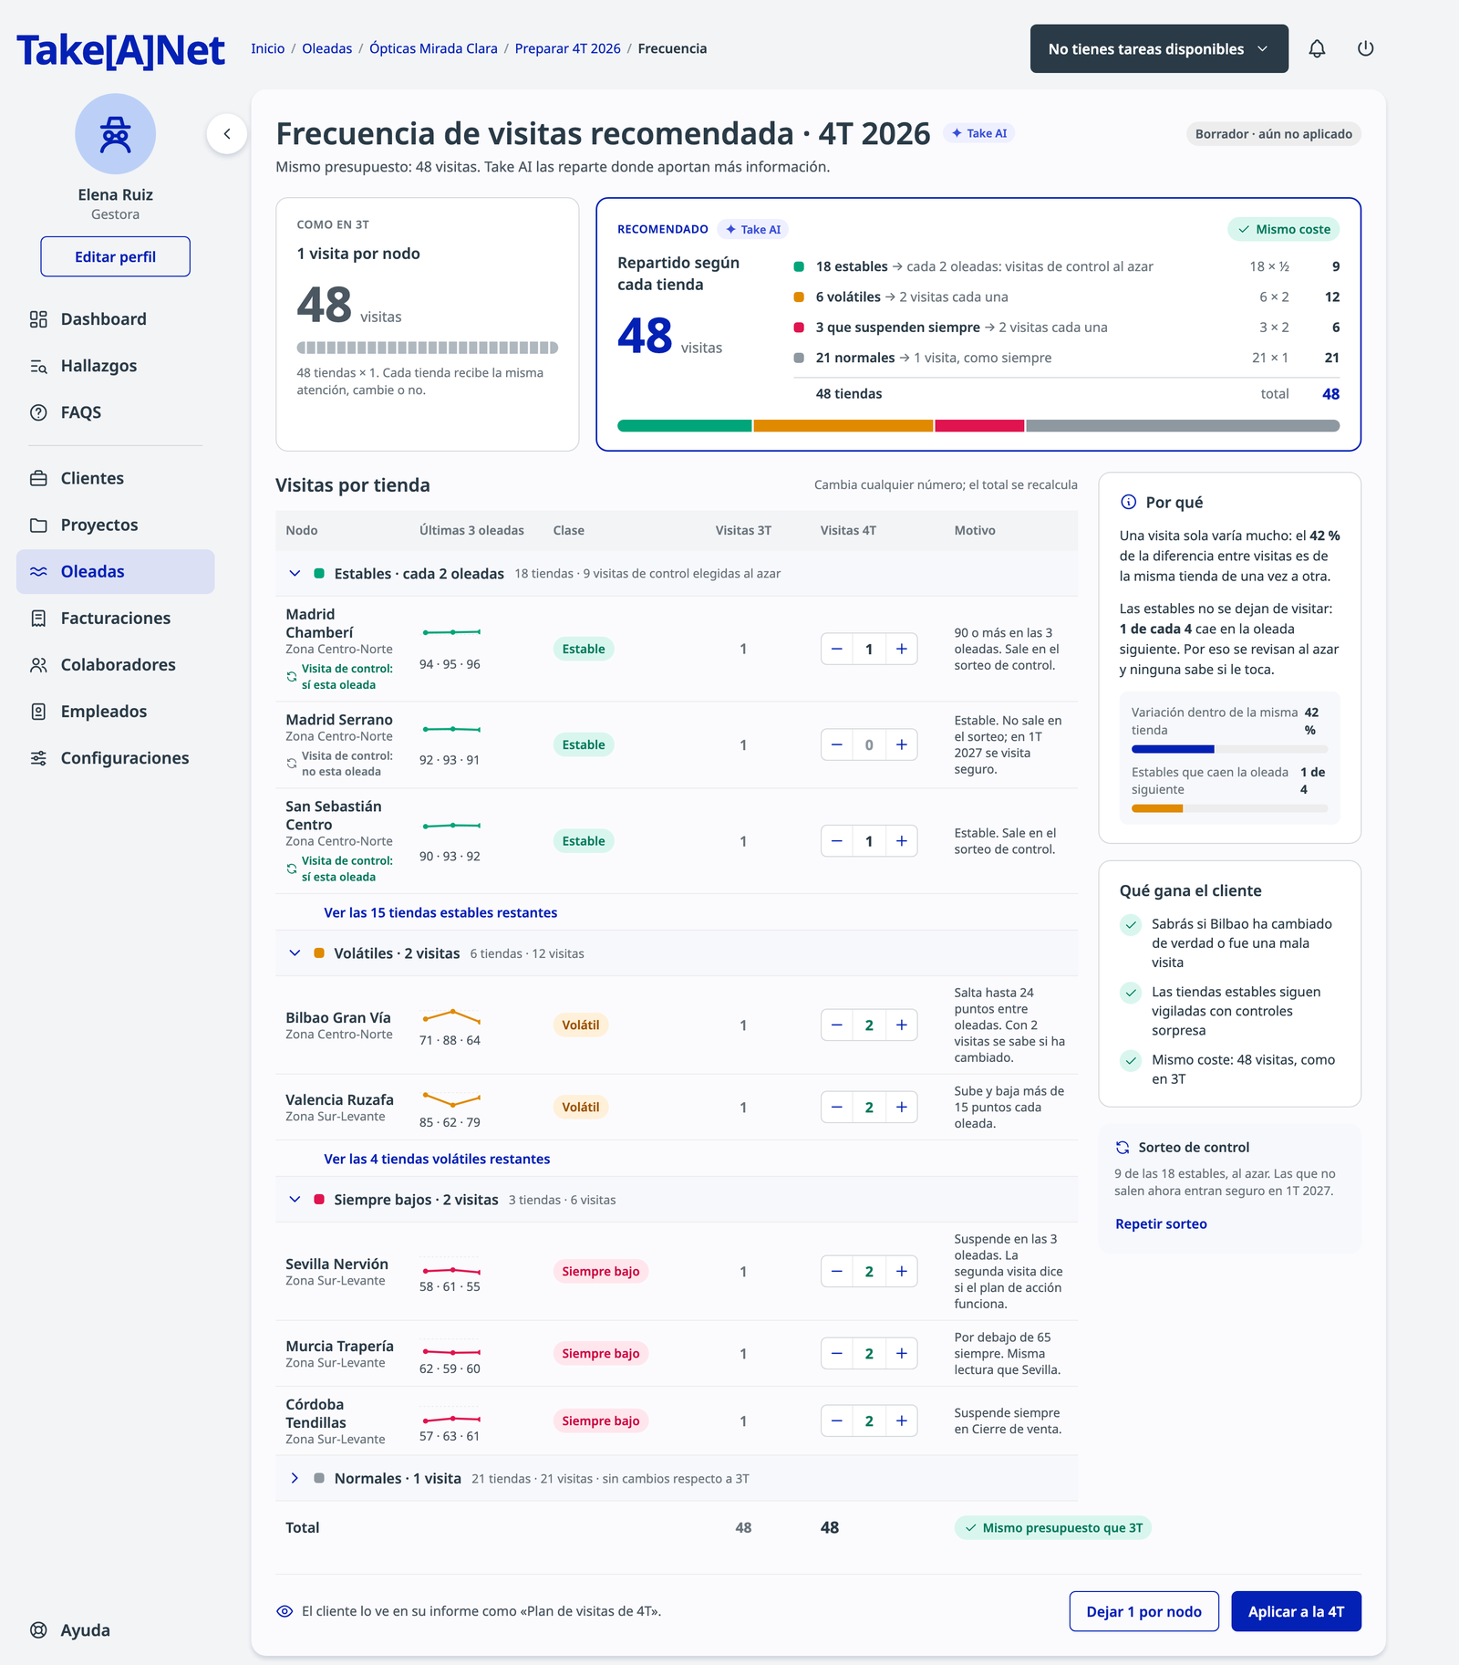The image size is (1459, 1665).
Task: Increase Madrid Chamberí visits with plus
Action: coord(901,649)
